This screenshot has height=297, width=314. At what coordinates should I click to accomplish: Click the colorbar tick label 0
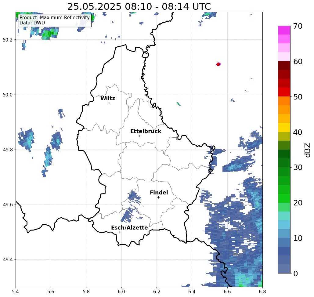296,273
